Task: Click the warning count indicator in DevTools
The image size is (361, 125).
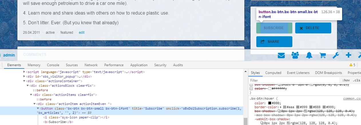Action: (x=352, y=65)
